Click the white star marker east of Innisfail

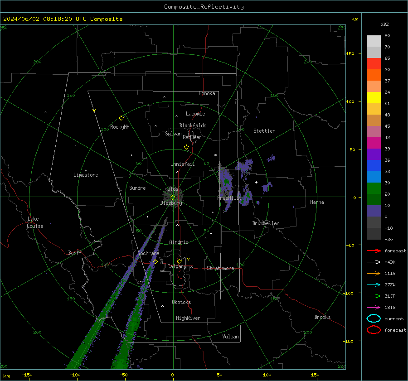215,155
